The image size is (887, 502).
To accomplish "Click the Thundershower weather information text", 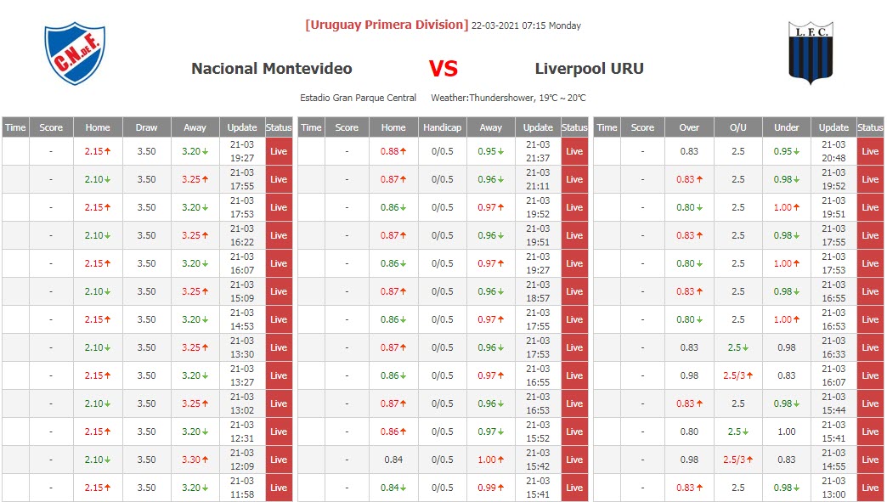I will point(508,98).
